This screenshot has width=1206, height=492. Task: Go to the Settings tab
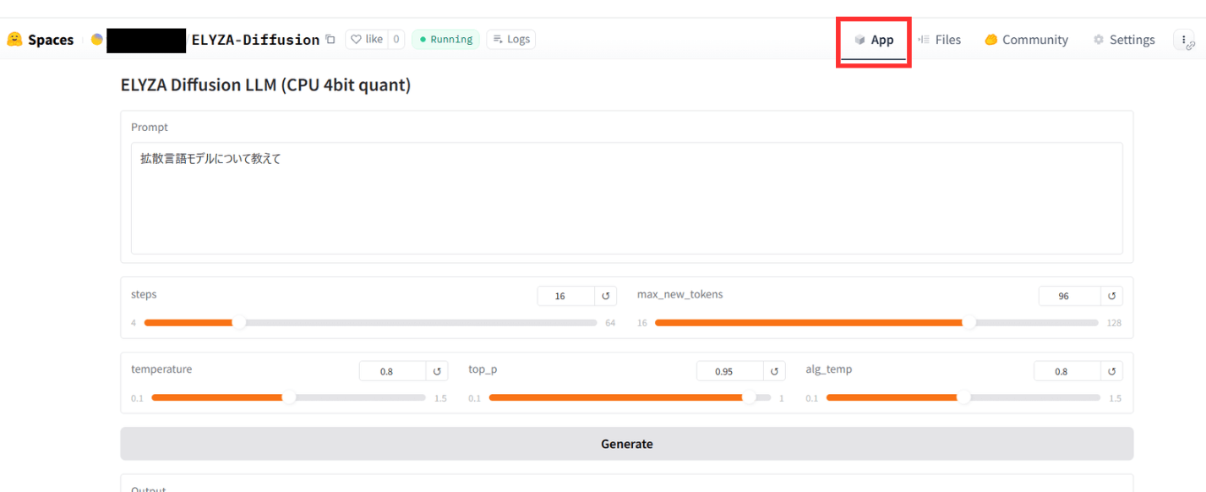point(1123,40)
